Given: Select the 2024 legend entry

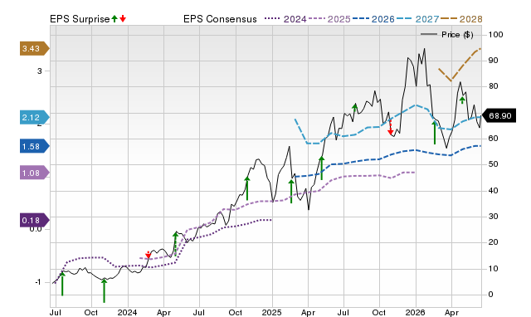Looking at the screenshot, I should point(285,19).
